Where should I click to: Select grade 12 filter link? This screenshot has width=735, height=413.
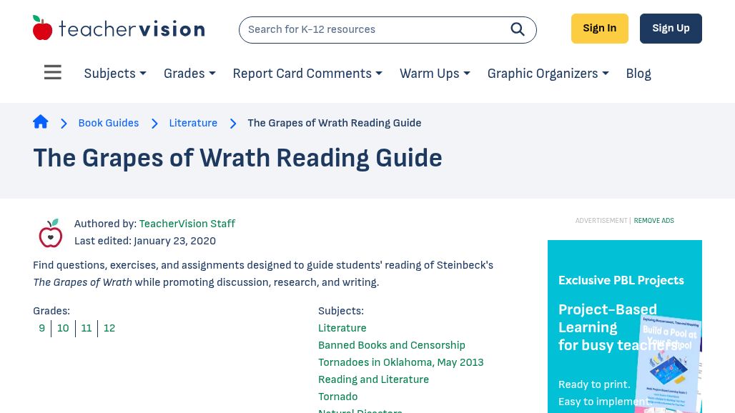tap(109, 328)
